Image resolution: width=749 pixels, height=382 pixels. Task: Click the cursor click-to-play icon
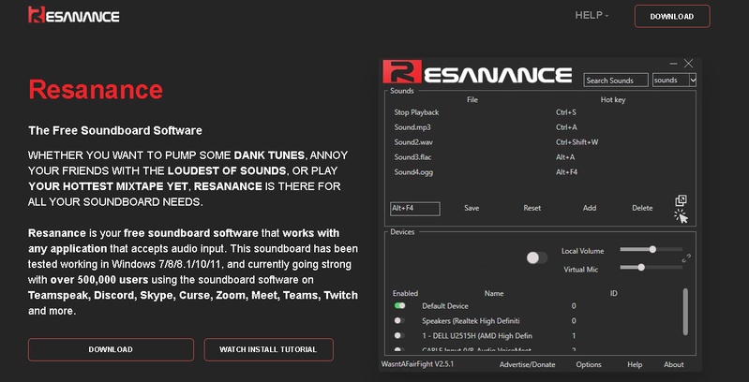pos(682,216)
